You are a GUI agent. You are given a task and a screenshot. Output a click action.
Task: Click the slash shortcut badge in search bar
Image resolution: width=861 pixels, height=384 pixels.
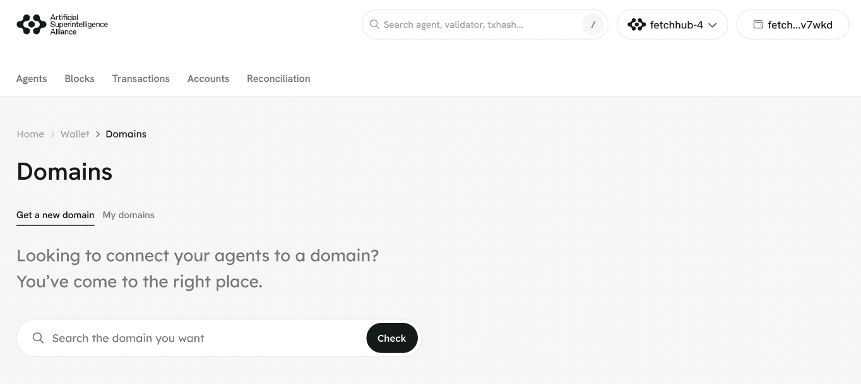click(593, 25)
